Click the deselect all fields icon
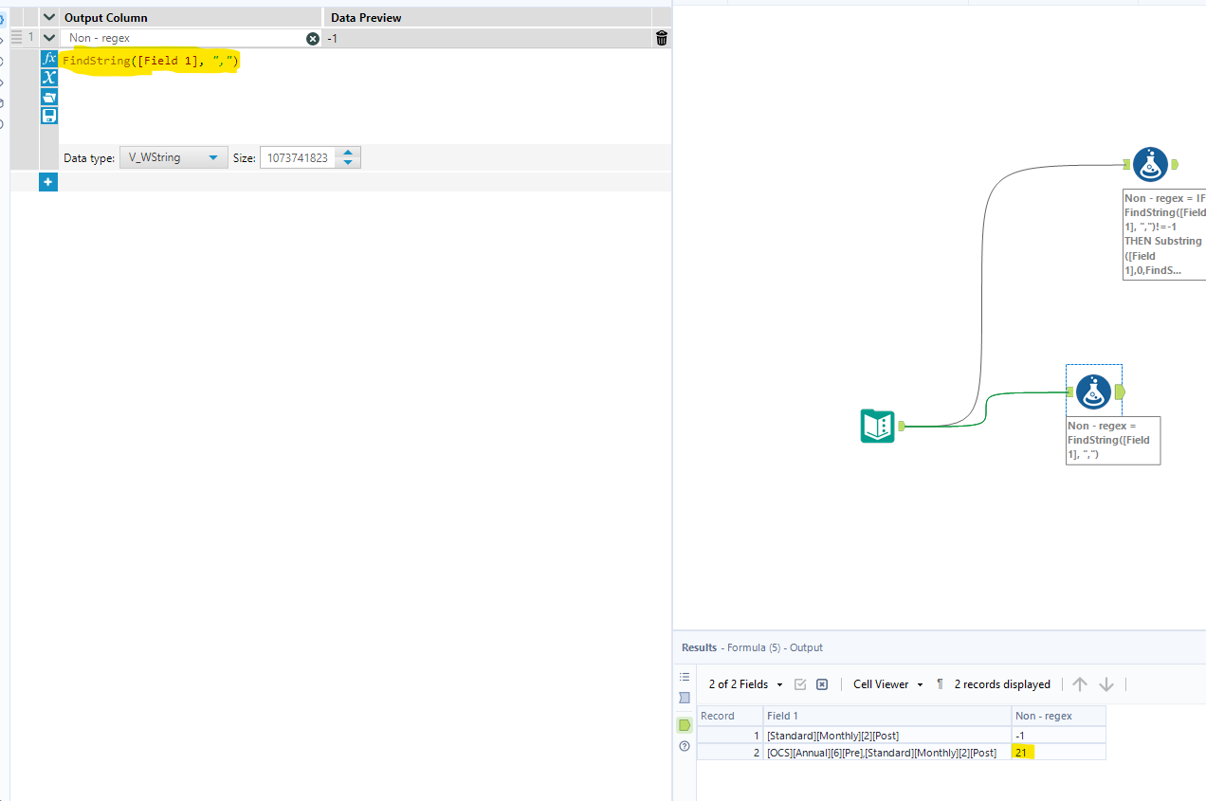Viewport: 1206px width, 801px height. 821,683
